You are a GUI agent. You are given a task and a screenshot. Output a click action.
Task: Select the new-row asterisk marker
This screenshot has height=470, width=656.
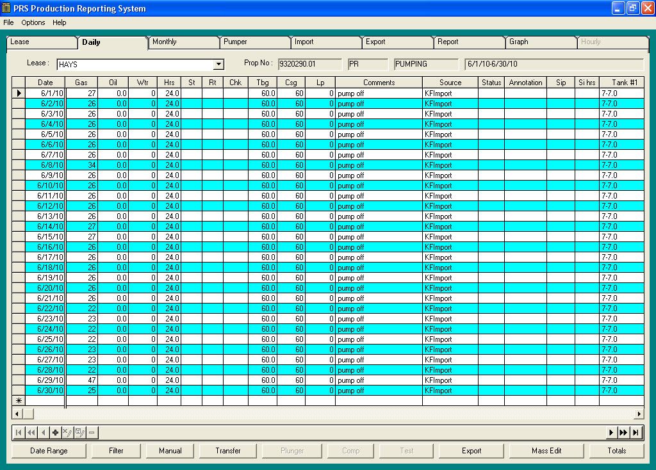tap(18, 400)
